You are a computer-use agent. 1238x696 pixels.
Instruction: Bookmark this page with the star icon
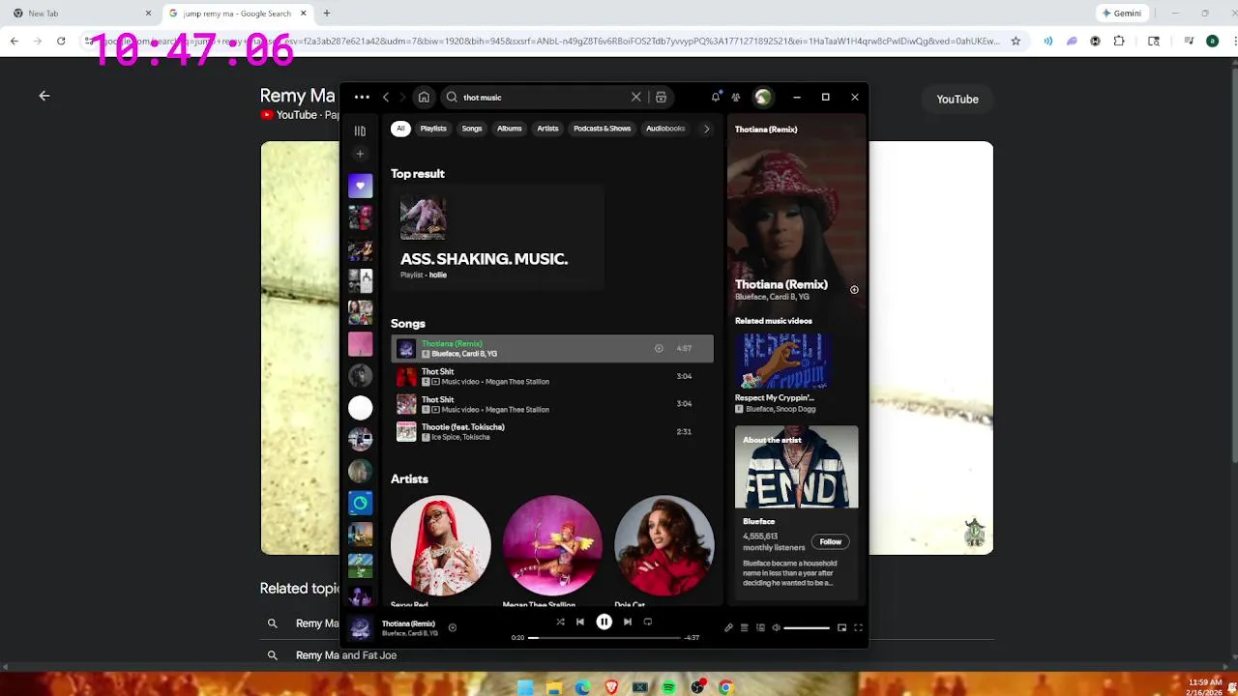1016,41
